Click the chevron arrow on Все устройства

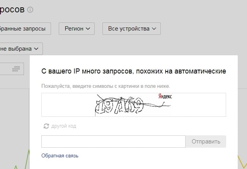pos(154,29)
